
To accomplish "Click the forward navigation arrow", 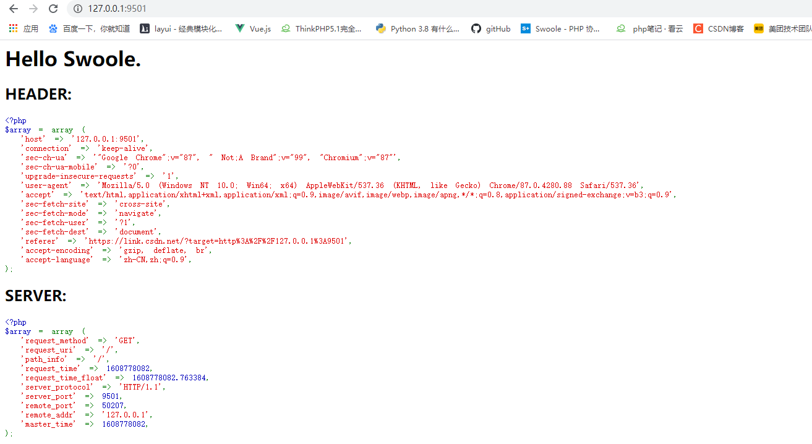I will pyautogui.click(x=32, y=9).
